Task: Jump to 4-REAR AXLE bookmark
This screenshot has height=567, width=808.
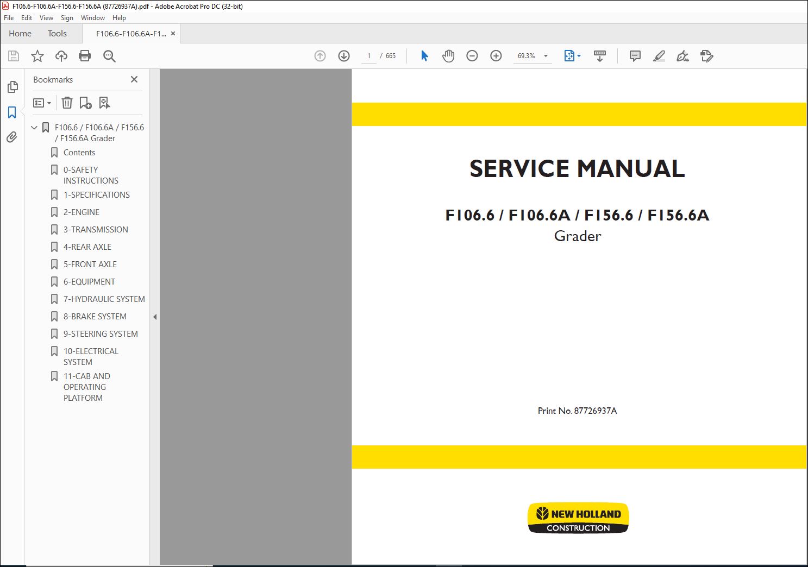Action: (x=87, y=247)
